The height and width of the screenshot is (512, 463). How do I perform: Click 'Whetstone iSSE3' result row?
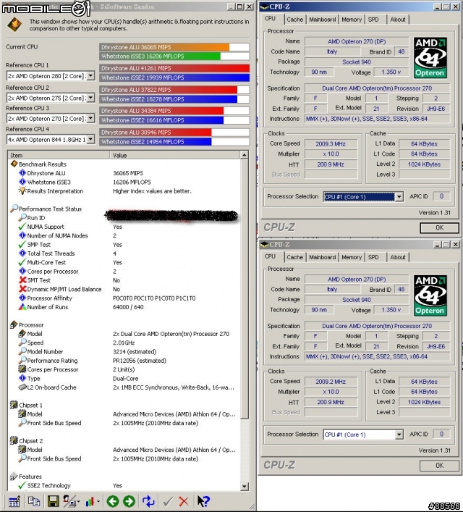124,182
